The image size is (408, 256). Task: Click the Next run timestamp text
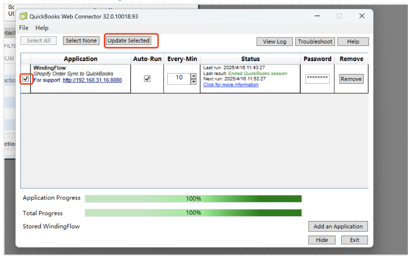pyautogui.click(x=235, y=79)
